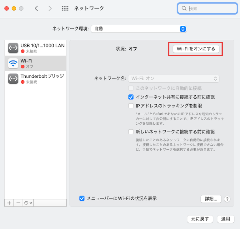The height and width of the screenshot is (229, 240).
Task: Expand the service action menu below the list
Action: [28, 203]
